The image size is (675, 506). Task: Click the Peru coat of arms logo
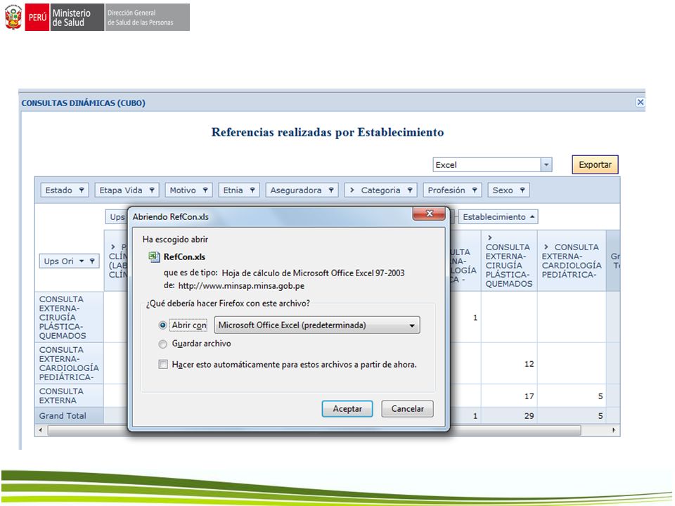click(13, 17)
